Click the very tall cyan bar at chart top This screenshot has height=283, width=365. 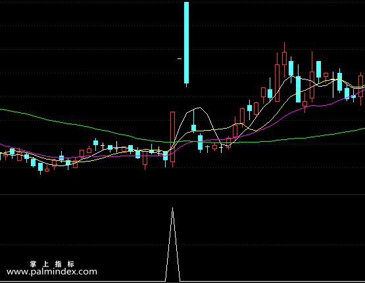pyautogui.click(x=186, y=43)
